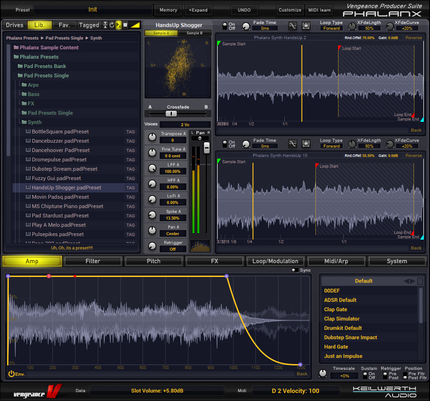Click the A/B Crossfade slider handle
430x401 pixels.
(171, 113)
